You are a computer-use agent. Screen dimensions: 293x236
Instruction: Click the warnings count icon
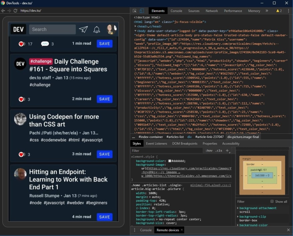click(279, 11)
